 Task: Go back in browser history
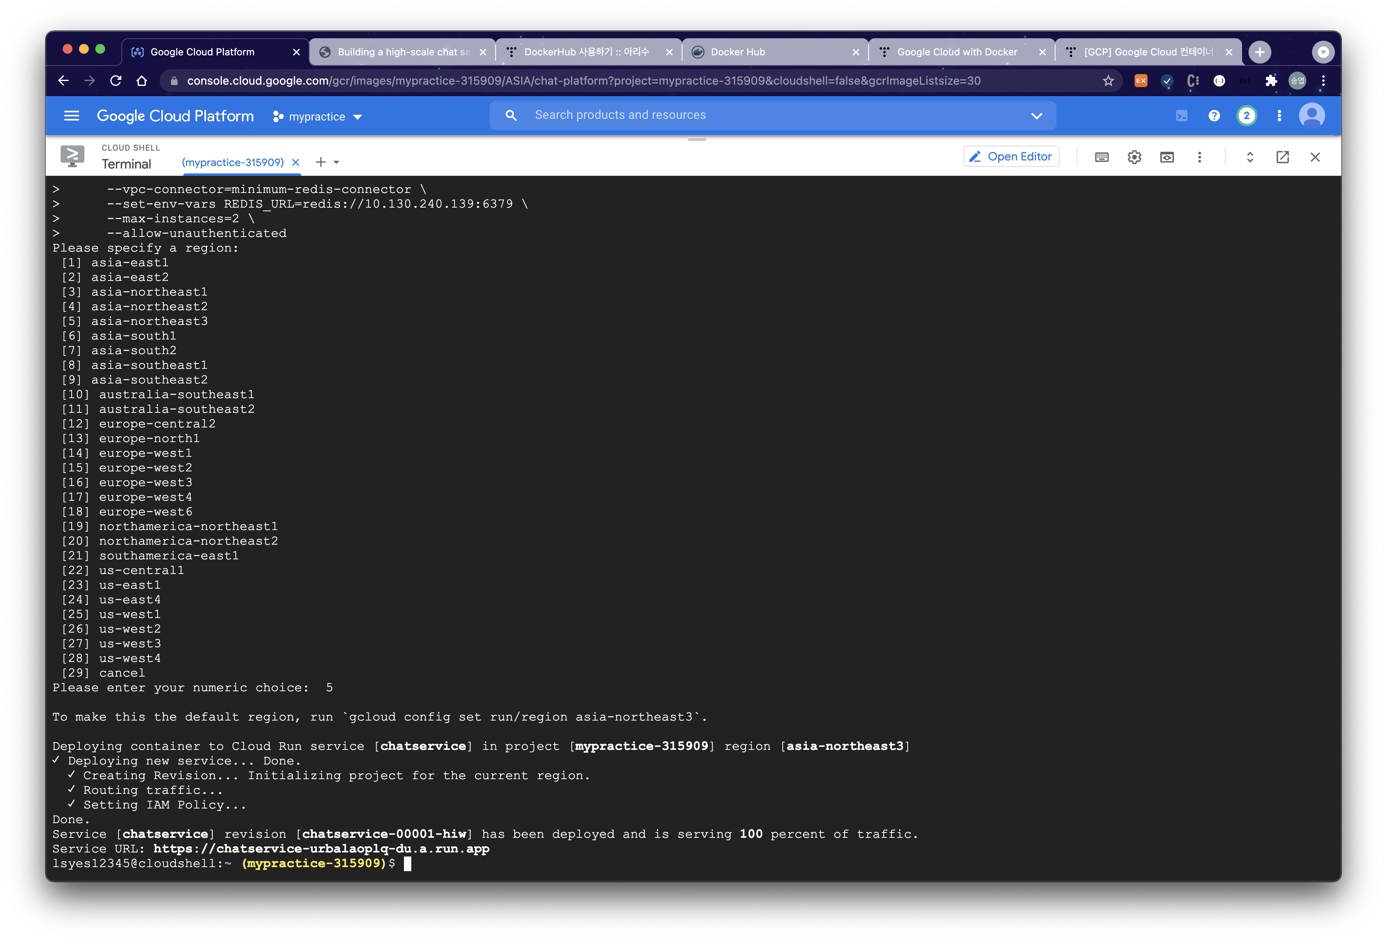coord(63,81)
